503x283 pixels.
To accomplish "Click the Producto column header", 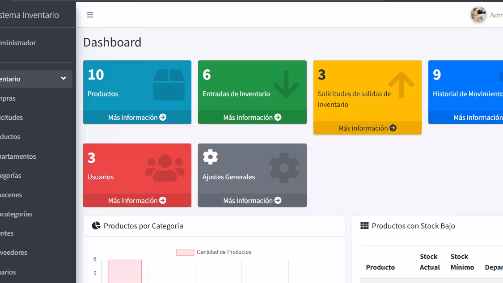I will [380, 267].
